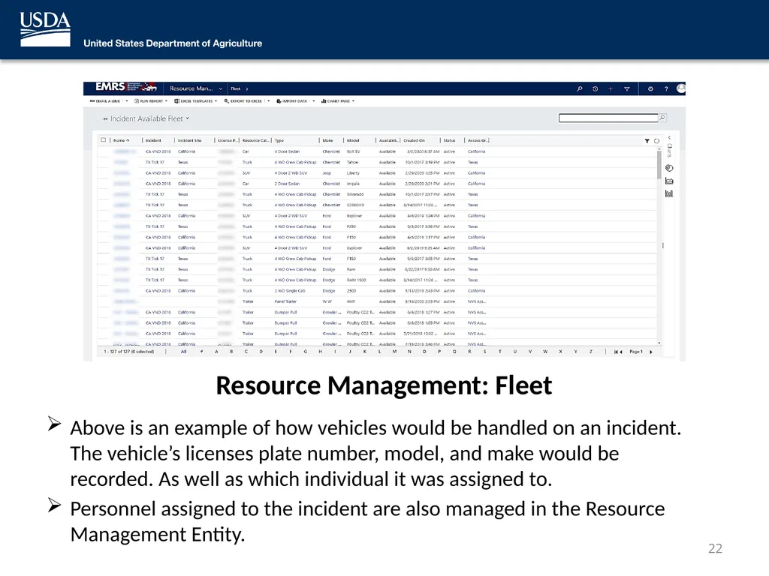769x576 pixels.
Task: Click Bolt EV model cell
Action: [x=353, y=151]
